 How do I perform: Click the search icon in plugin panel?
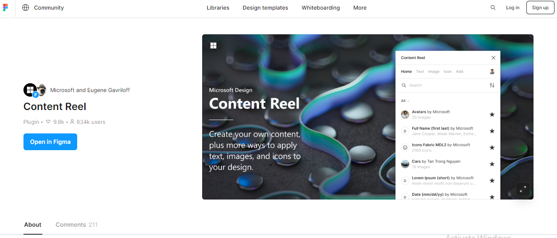coord(404,85)
